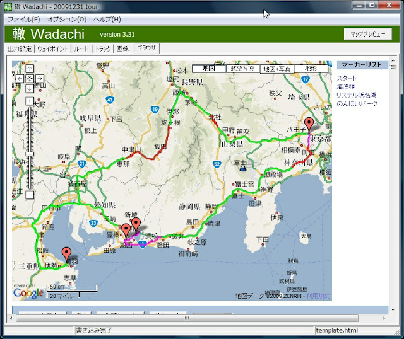The width and height of the screenshot is (404, 339).
Task: Click the route 52 highway shield
Action: [217, 164]
